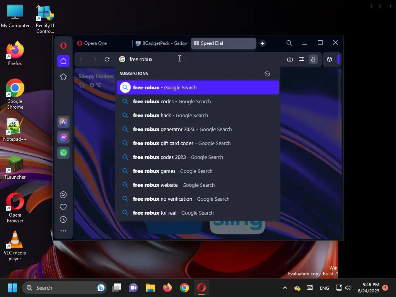Select suggestion free robux - Google Search

click(198, 87)
